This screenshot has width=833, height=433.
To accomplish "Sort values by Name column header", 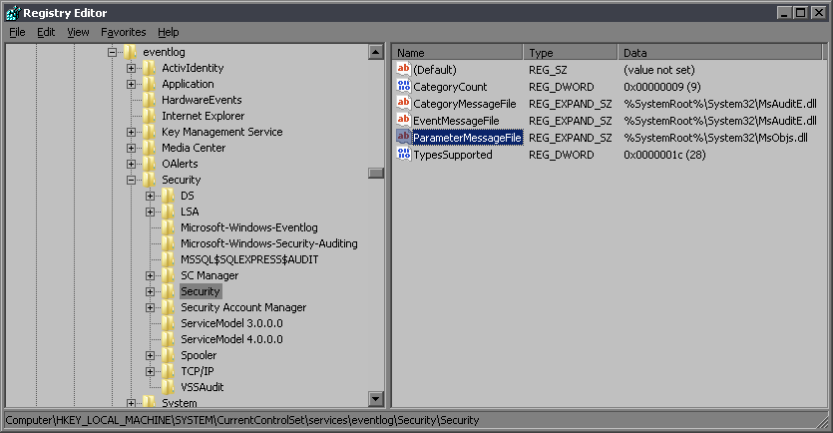I will click(x=457, y=52).
